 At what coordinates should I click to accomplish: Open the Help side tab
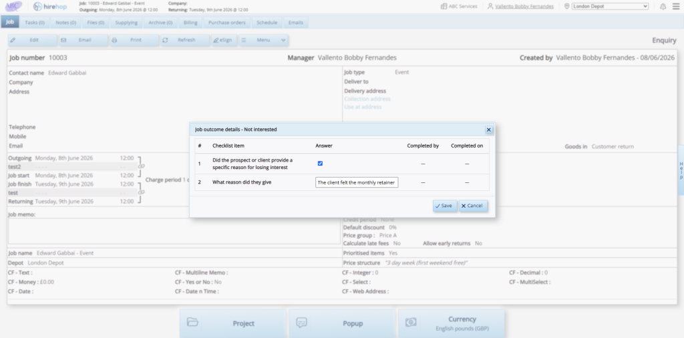tap(681, 170)
